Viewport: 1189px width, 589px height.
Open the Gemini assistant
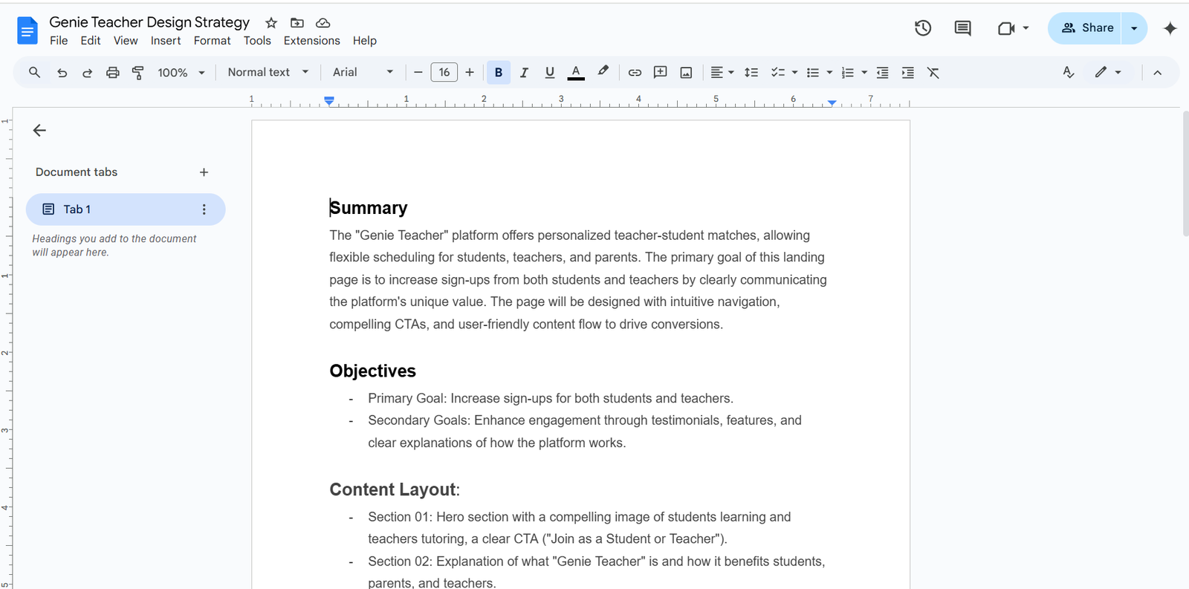tap(1170, 28)
